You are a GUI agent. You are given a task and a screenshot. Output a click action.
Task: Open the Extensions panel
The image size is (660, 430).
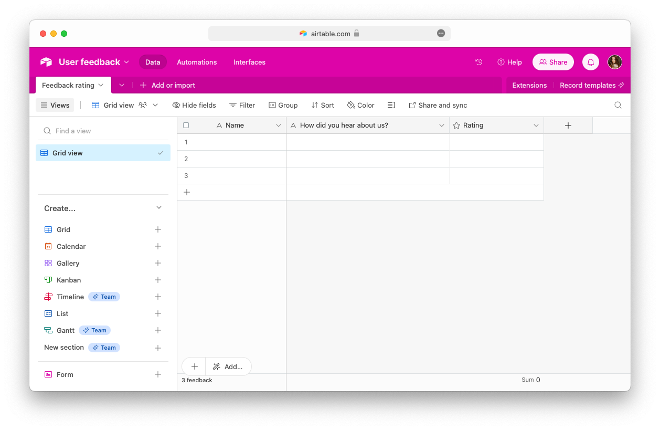pos(529,85)
